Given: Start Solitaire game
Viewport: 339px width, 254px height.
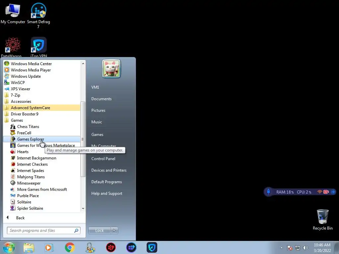Looking at the screenshot, I should point(42,202).
